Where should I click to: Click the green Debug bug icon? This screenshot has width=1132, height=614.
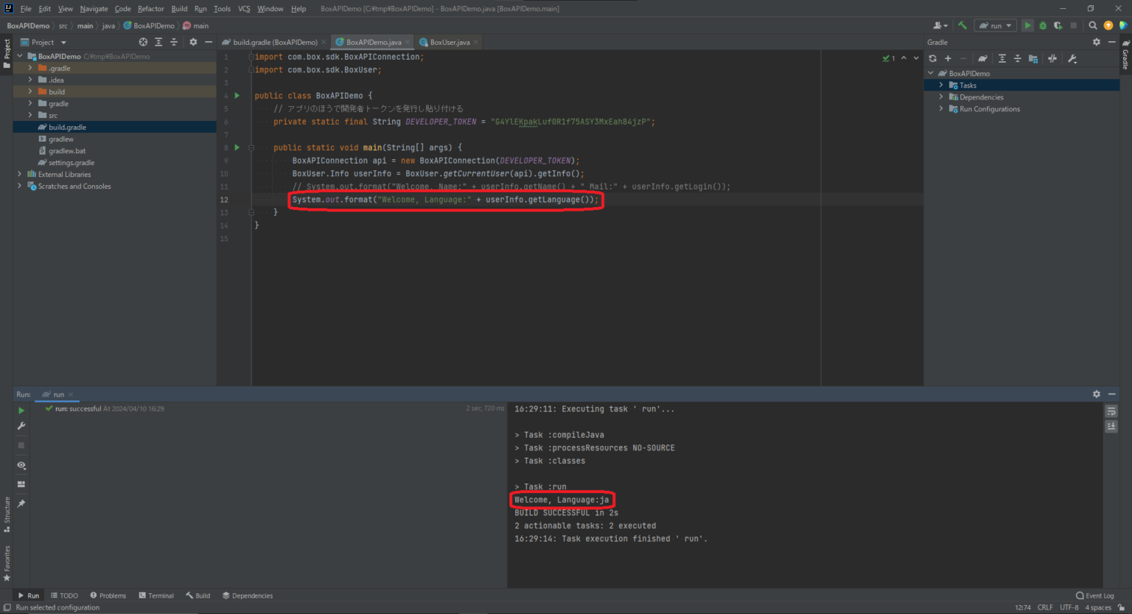pos(1043,26)
